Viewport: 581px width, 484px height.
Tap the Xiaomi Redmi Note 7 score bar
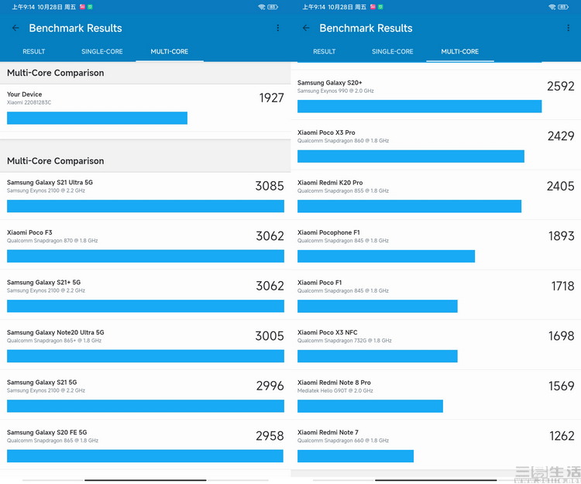(x=356, y=456)
